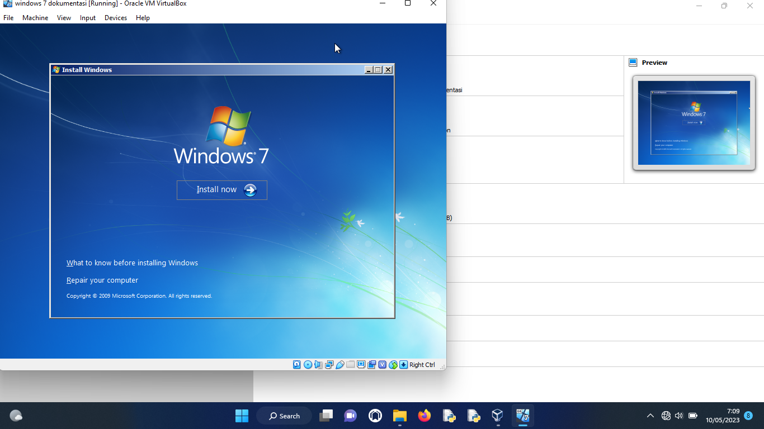764x429 pixels.
Task: Show hidden system tray icons
Action: pos(650,416)
